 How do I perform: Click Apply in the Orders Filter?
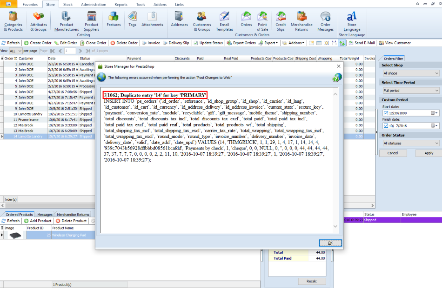coord(429,153)
